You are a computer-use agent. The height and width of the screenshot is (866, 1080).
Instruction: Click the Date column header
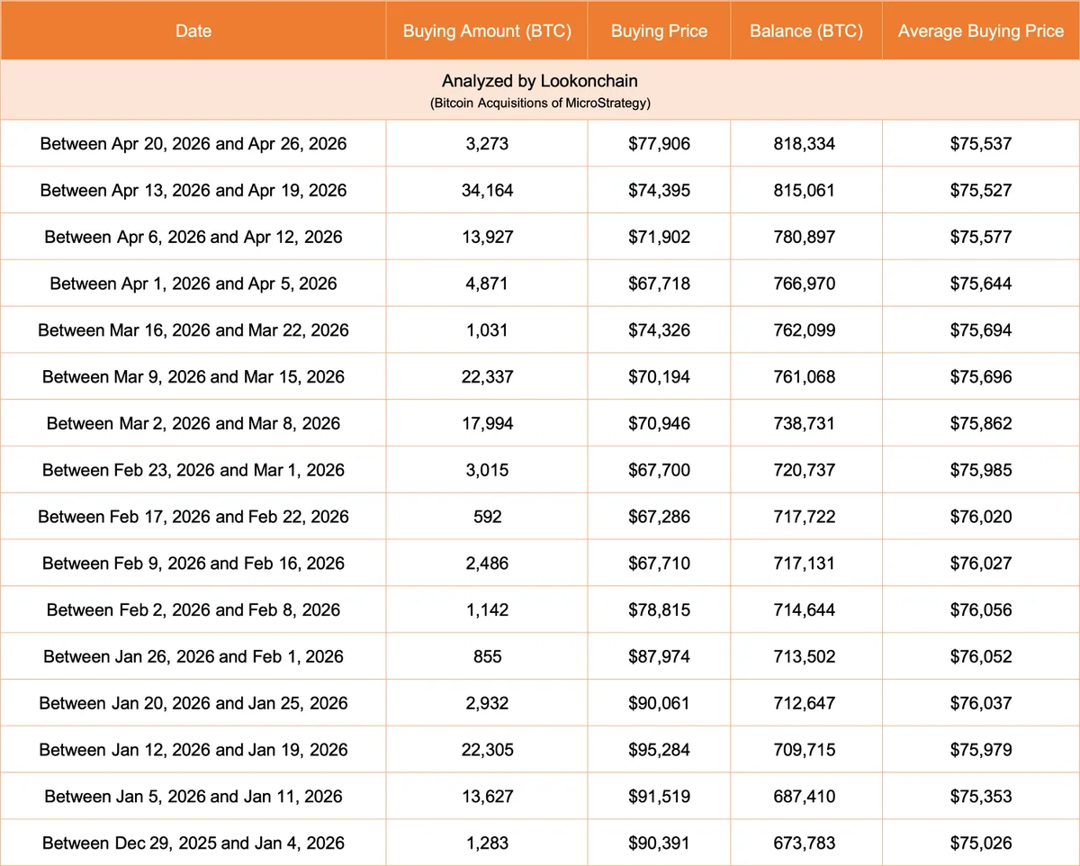(193, 31)
